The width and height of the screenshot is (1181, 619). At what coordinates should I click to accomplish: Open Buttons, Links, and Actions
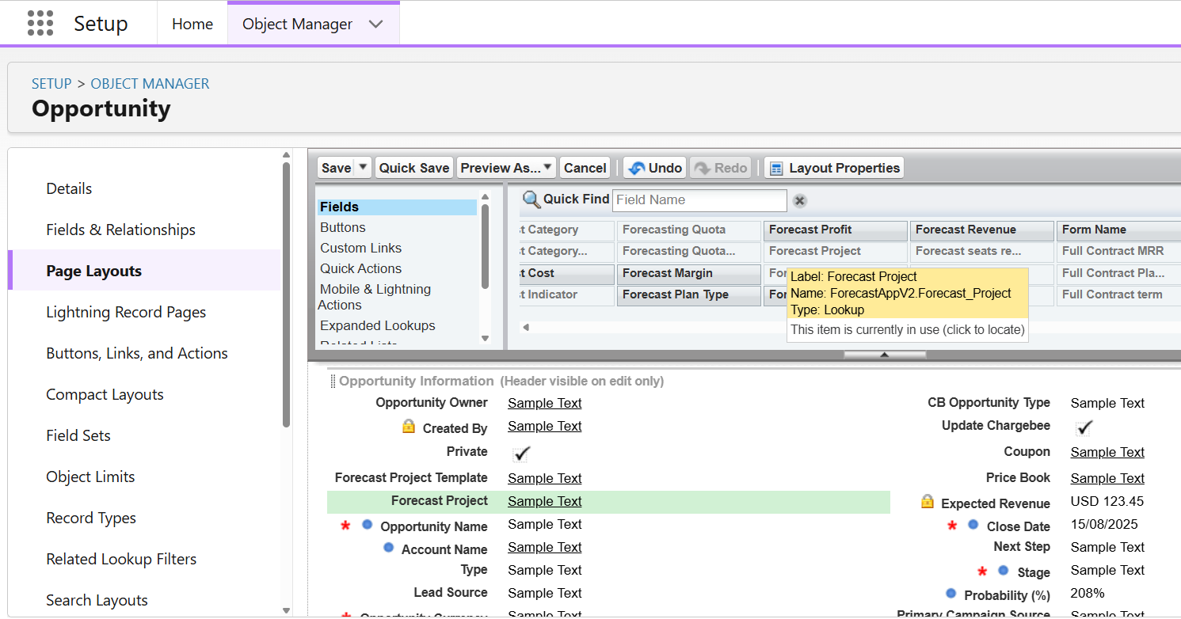137,353
